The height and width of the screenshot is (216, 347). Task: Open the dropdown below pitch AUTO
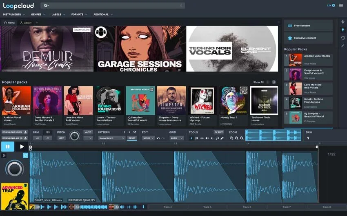(88, 138)
